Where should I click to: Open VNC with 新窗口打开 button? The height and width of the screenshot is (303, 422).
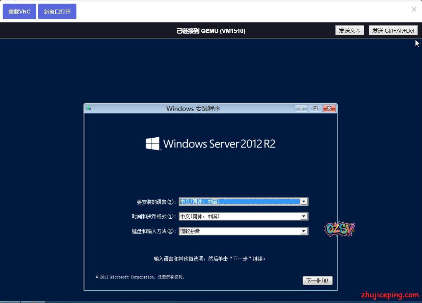tap(57, 12)
